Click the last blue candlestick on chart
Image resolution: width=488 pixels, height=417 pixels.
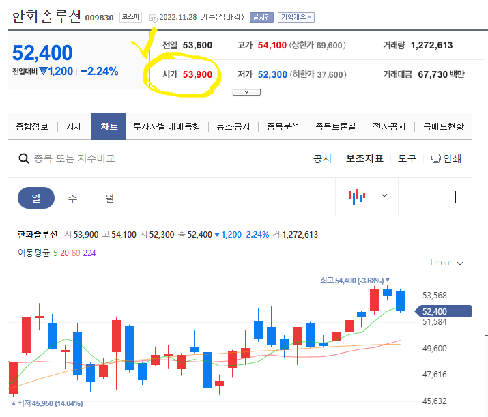pos(400,300)
